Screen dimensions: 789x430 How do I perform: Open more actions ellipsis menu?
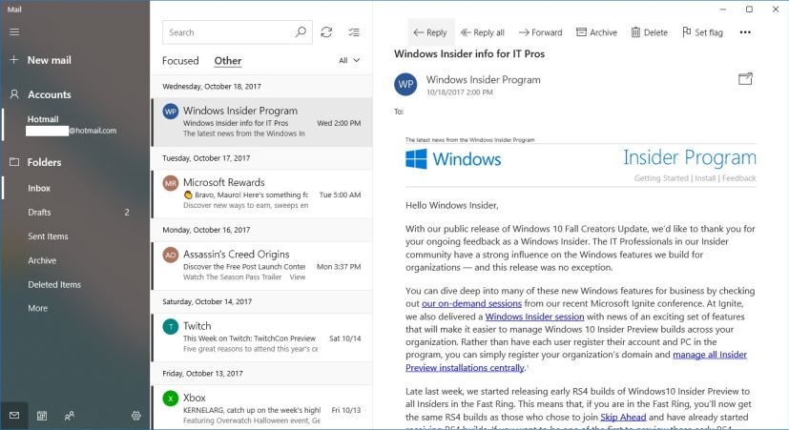(x=745, y=32)
